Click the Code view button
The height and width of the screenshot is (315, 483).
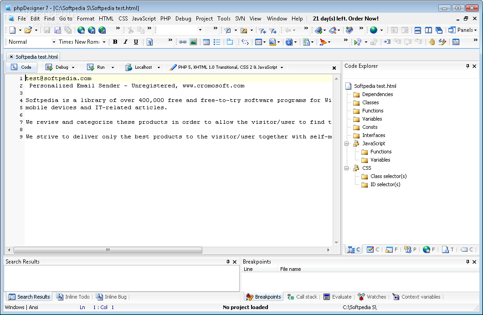point(21,67)
